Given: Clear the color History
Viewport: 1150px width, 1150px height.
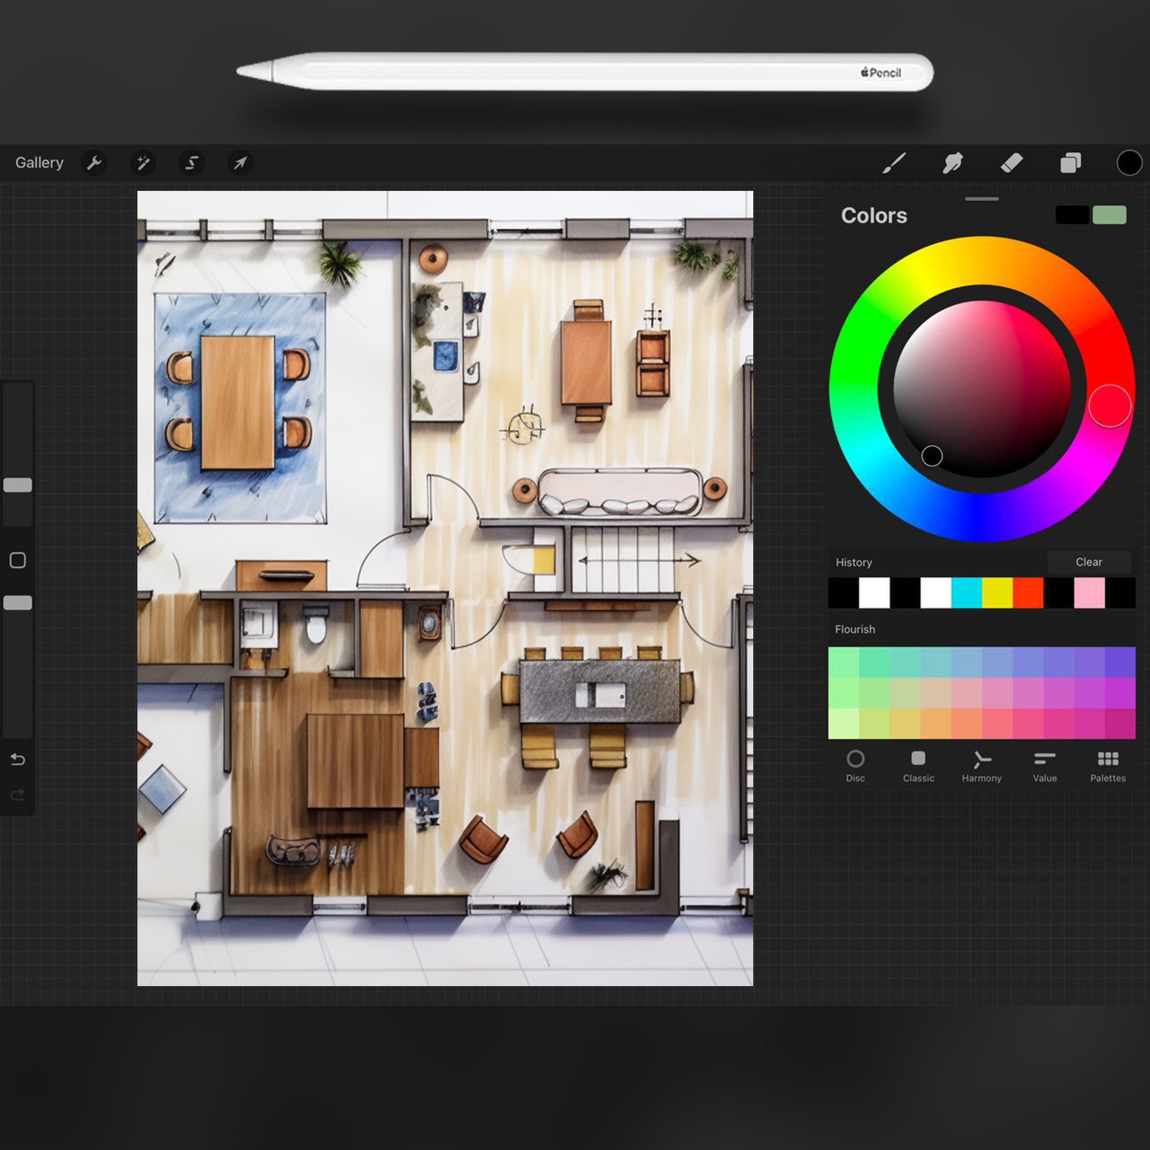Looking at the screenshot, I should (1088, 562).
